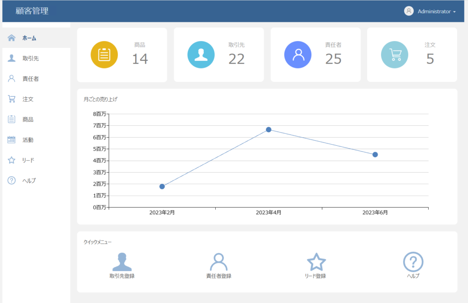Open the ヘルプ link in the quick menu
Viewport: 468px width, 303px height.
tap(413, 276)
